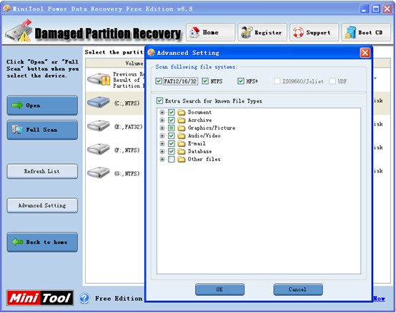396x313 pixels.
Task: Uncheck the Document file type checkbox
Action: click(172, 113)
